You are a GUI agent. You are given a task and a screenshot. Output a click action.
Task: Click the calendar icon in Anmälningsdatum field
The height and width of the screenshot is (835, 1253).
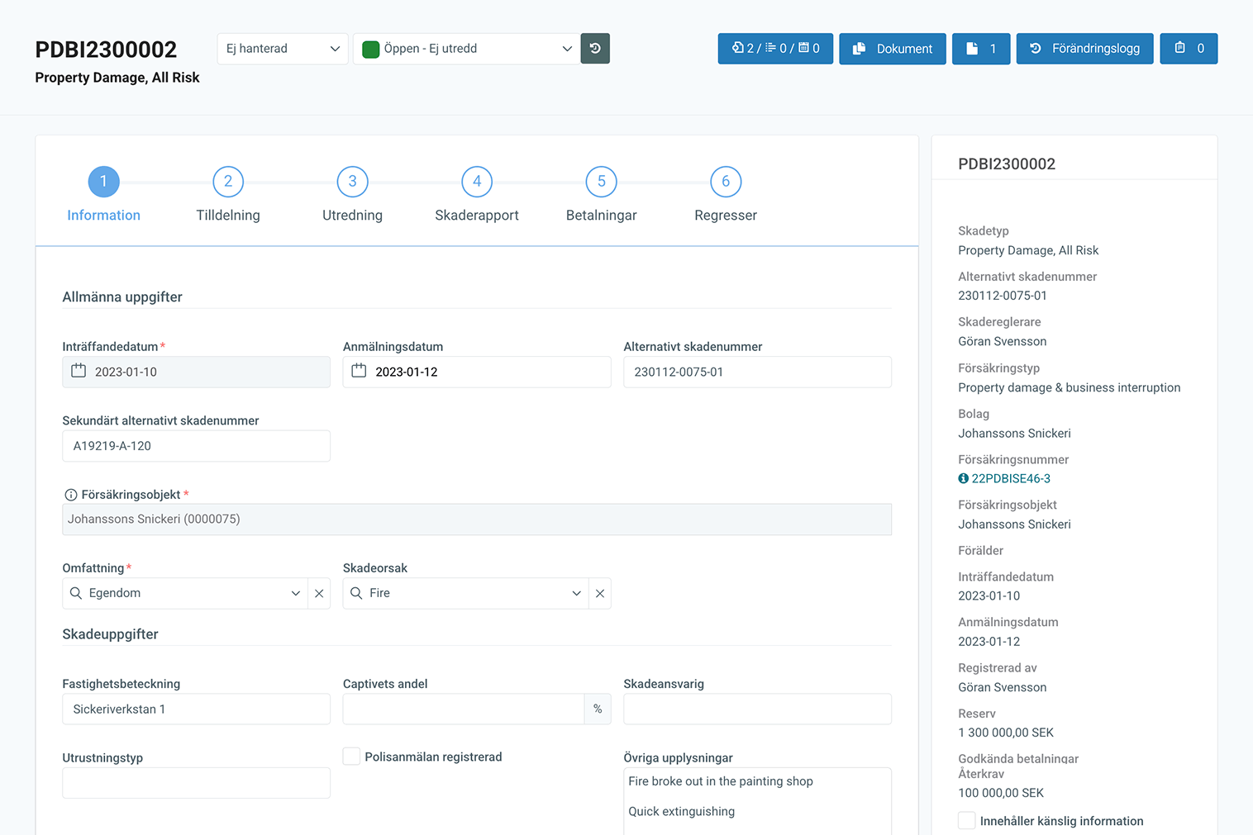click(359, 372)
